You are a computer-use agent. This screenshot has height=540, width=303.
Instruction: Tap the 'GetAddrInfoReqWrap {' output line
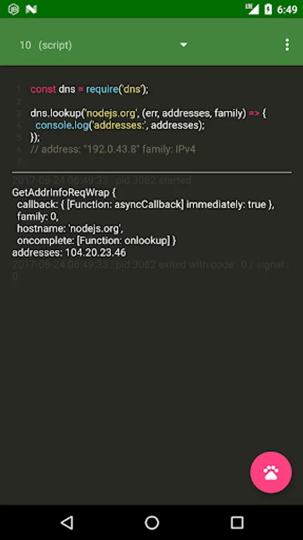coord(64,193)
